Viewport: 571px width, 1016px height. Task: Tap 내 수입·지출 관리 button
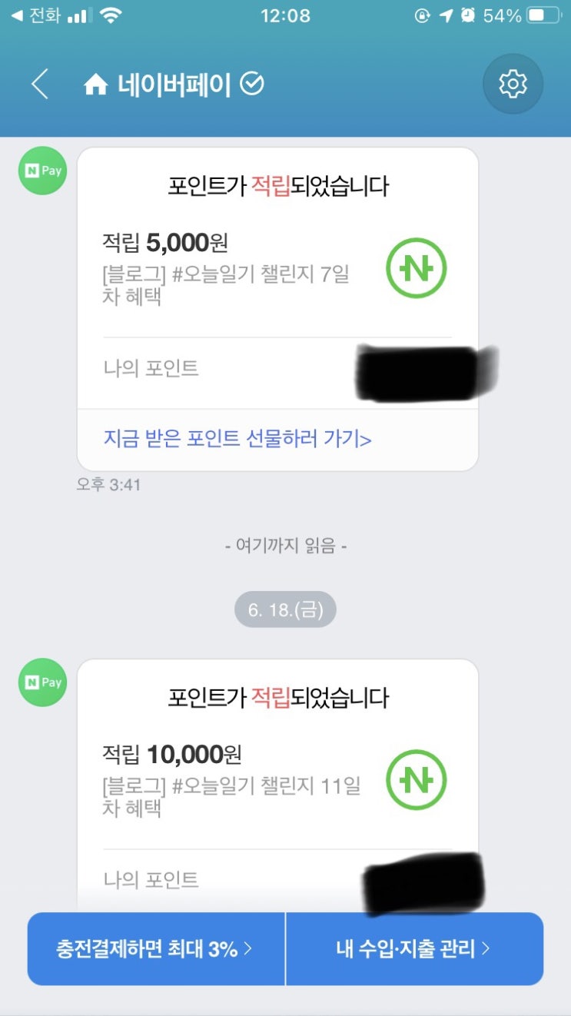pos(414,949)
